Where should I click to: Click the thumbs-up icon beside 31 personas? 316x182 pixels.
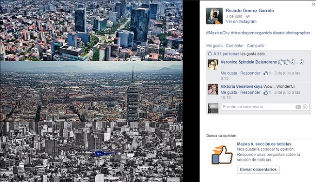pyautogui.click(x=210, y=53)
